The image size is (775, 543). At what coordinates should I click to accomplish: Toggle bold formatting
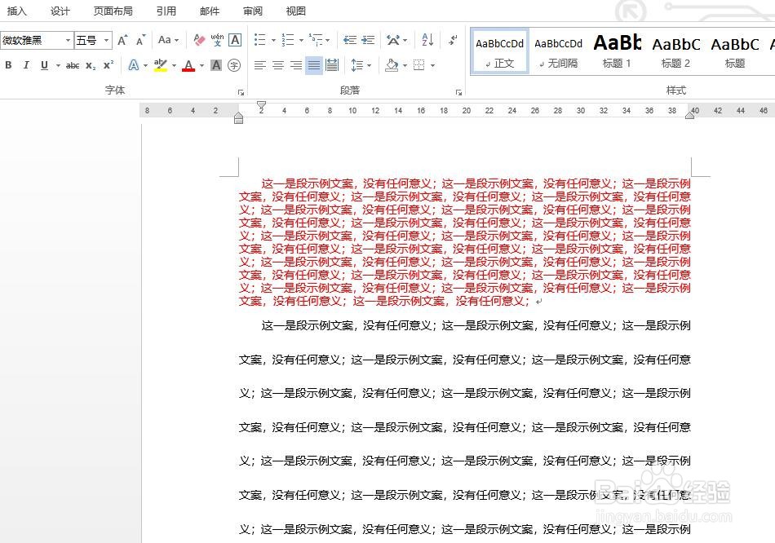point(8,65)
